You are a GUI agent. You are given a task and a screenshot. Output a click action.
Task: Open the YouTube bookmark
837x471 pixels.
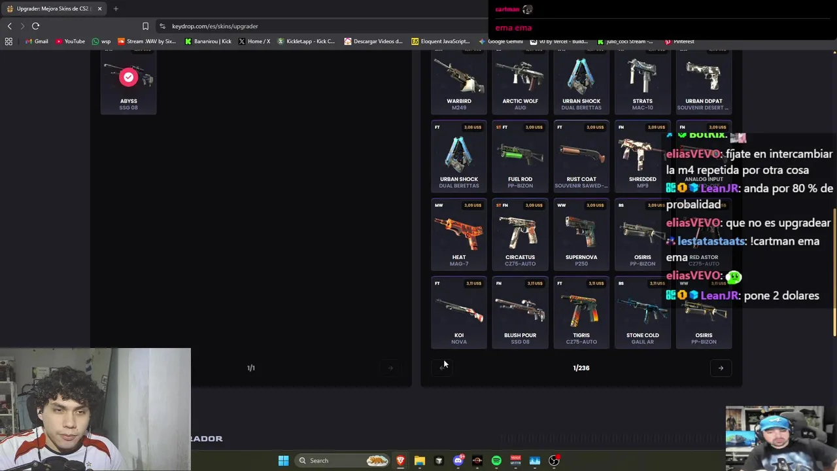[70, 41]
